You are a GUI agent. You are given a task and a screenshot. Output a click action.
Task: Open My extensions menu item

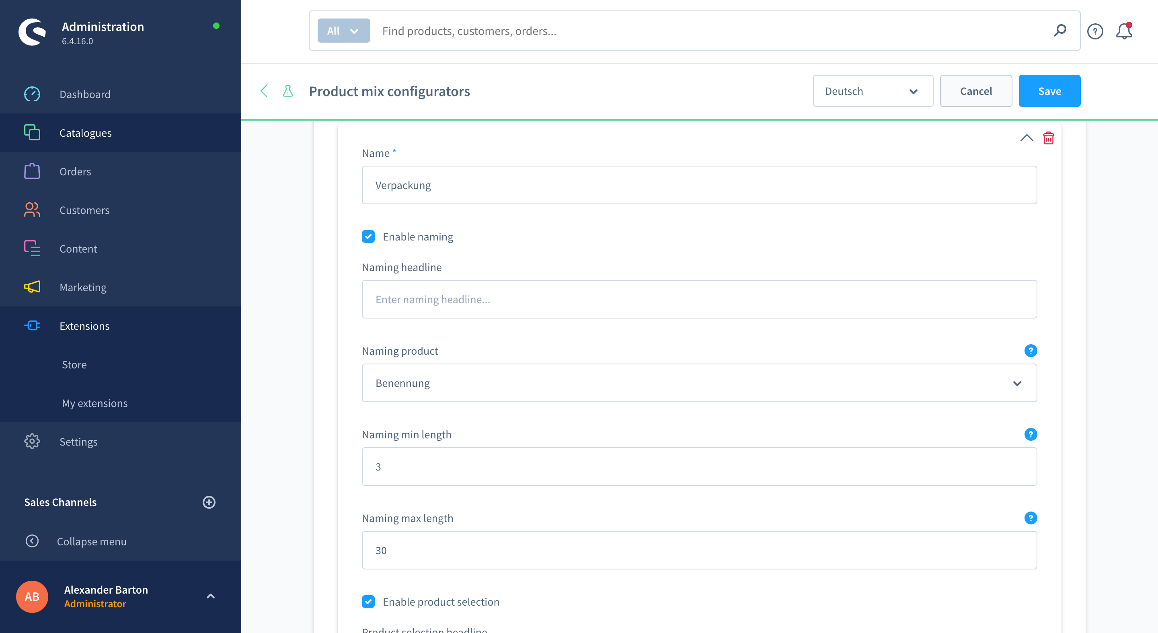95,403
